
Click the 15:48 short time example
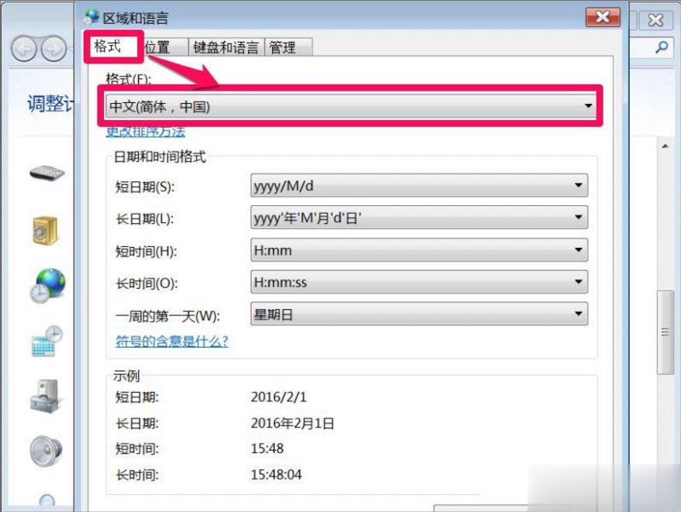click(x=267, y=448)
